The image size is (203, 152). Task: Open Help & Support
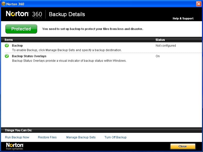coord(183,18)
